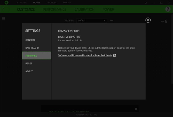Open the Reset settings section

click(29, 64)
